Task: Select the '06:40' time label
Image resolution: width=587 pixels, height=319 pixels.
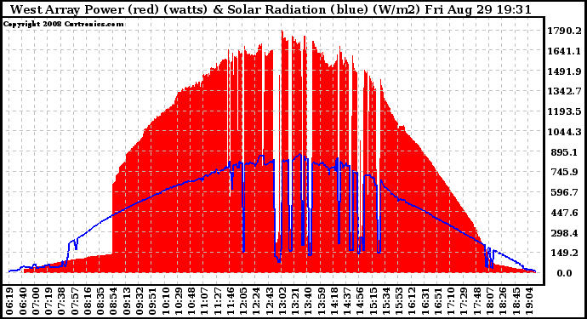Action: (22, 301)
